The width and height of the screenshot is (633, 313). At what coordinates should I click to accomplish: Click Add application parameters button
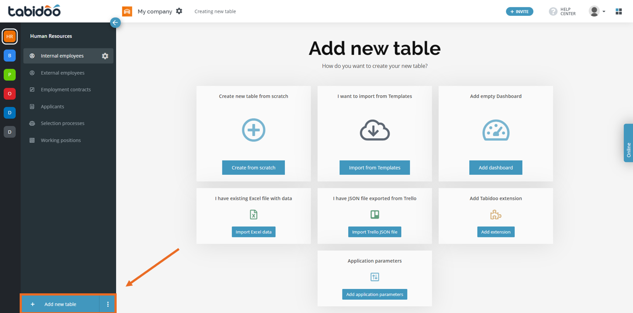tap(375, 295)
